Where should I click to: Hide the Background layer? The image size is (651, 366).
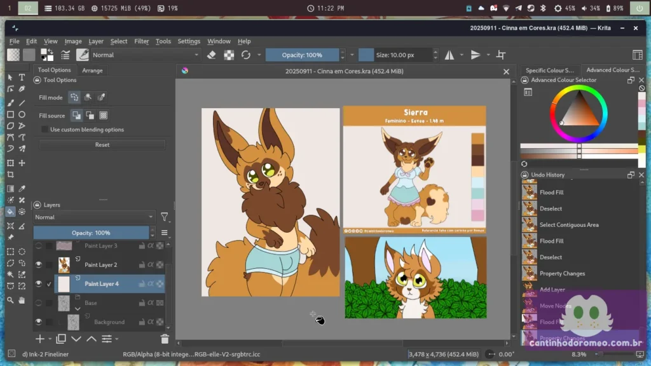tap(38, 322)
